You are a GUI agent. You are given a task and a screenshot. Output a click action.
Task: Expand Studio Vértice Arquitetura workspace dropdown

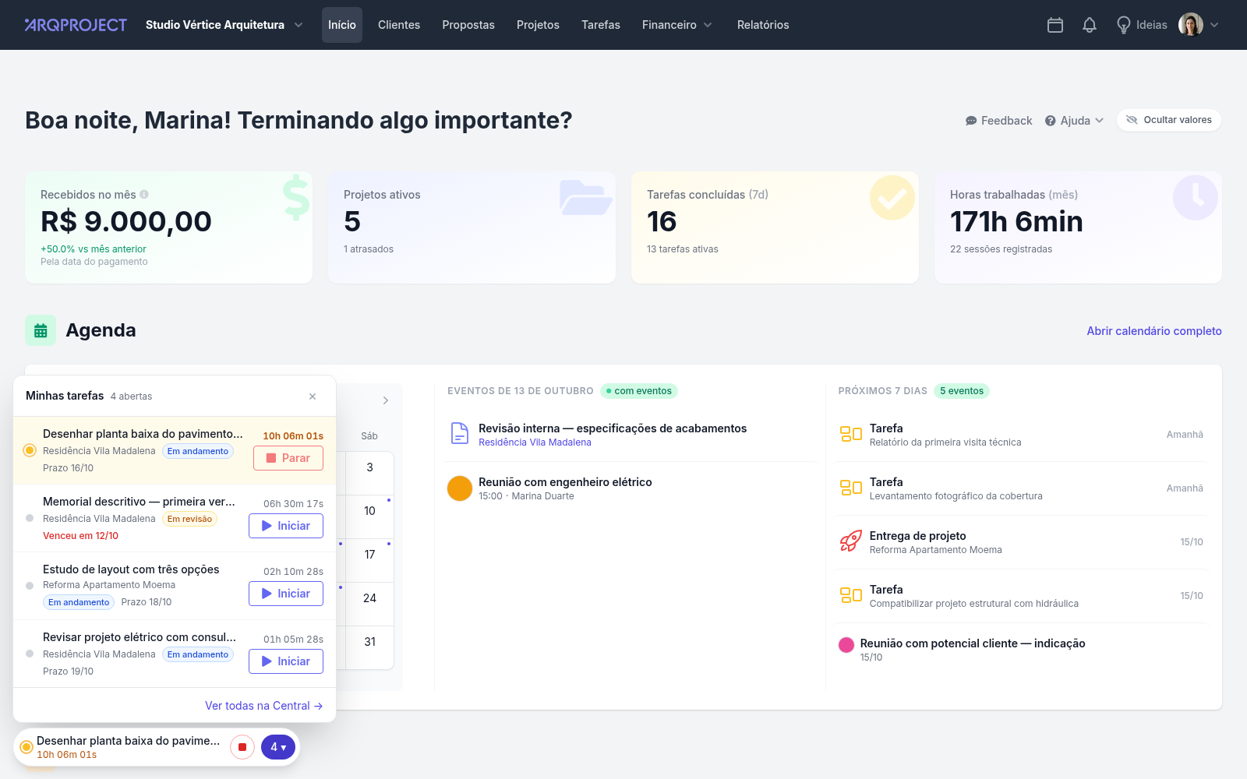click(224, 25)
